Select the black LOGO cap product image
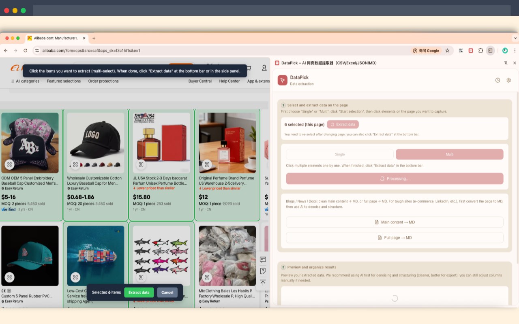Viewport: 519px width, 324px height. pyautogui.click(x=96, y=143)
